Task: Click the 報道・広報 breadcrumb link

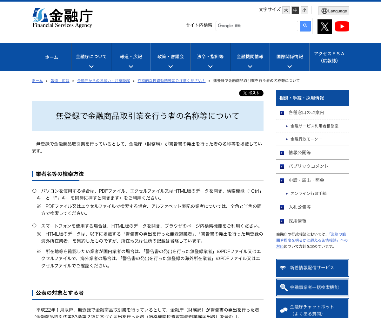Action: point(60,81)
